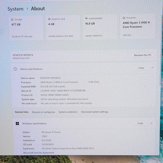Select the Version value 25H2
This screenshot has height=163, width=163.
pos(44,136)
